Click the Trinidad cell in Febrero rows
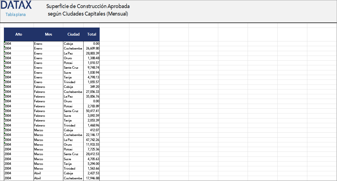 tap(69, 125)
